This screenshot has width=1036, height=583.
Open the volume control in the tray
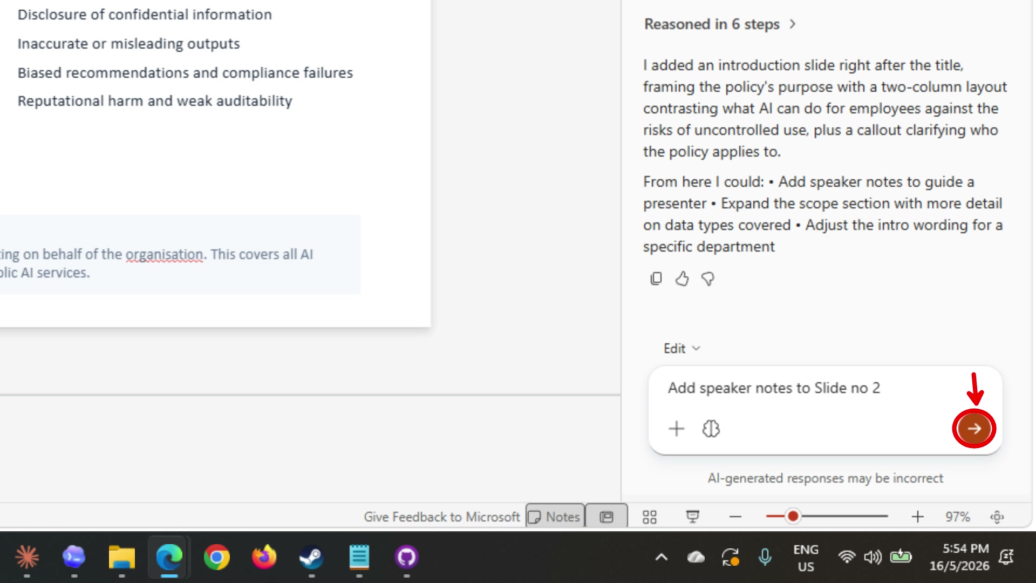coord(873,557)
